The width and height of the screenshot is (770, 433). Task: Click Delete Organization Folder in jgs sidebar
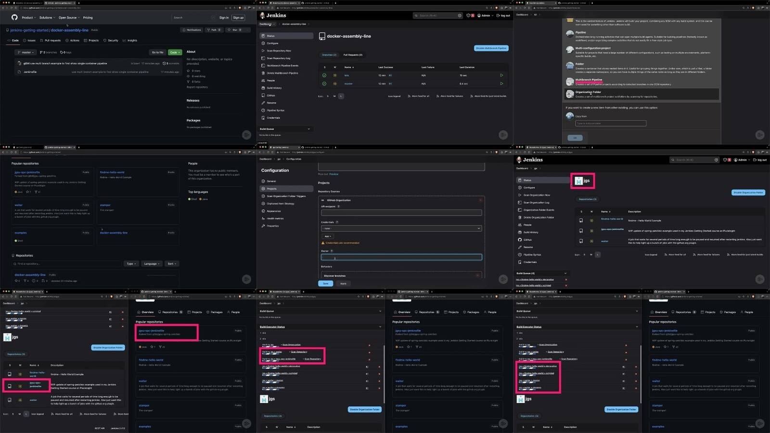point(539,217)
